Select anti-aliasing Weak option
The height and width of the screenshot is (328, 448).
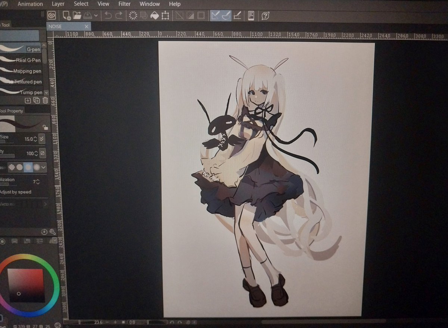20,168
